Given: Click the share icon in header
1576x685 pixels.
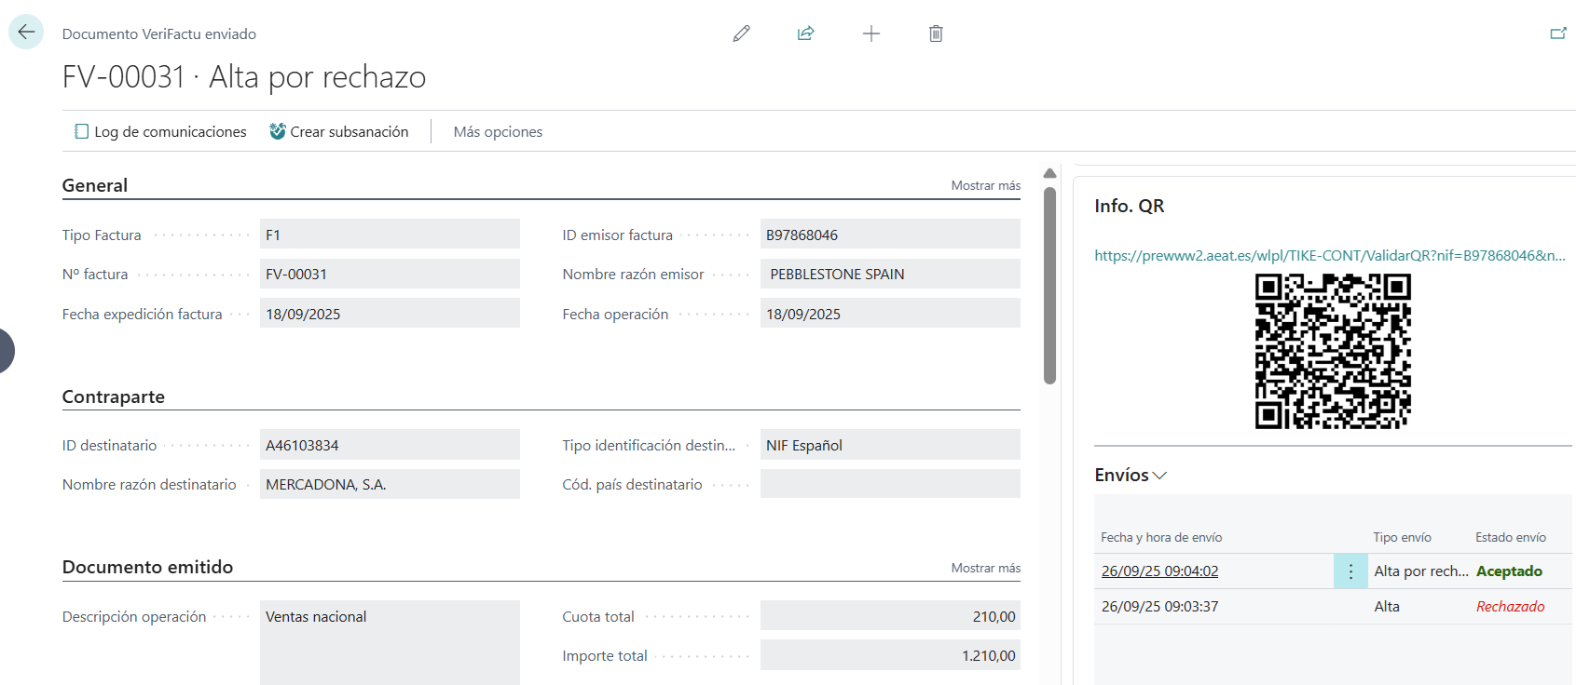Looking at the screenshot, I should click(806, 34).
